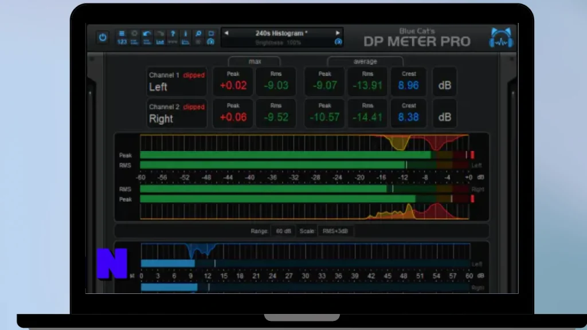Open the Range '60 dB' dropdown
The width and height of the screenshot is (587, 330).
pos(283,231)
